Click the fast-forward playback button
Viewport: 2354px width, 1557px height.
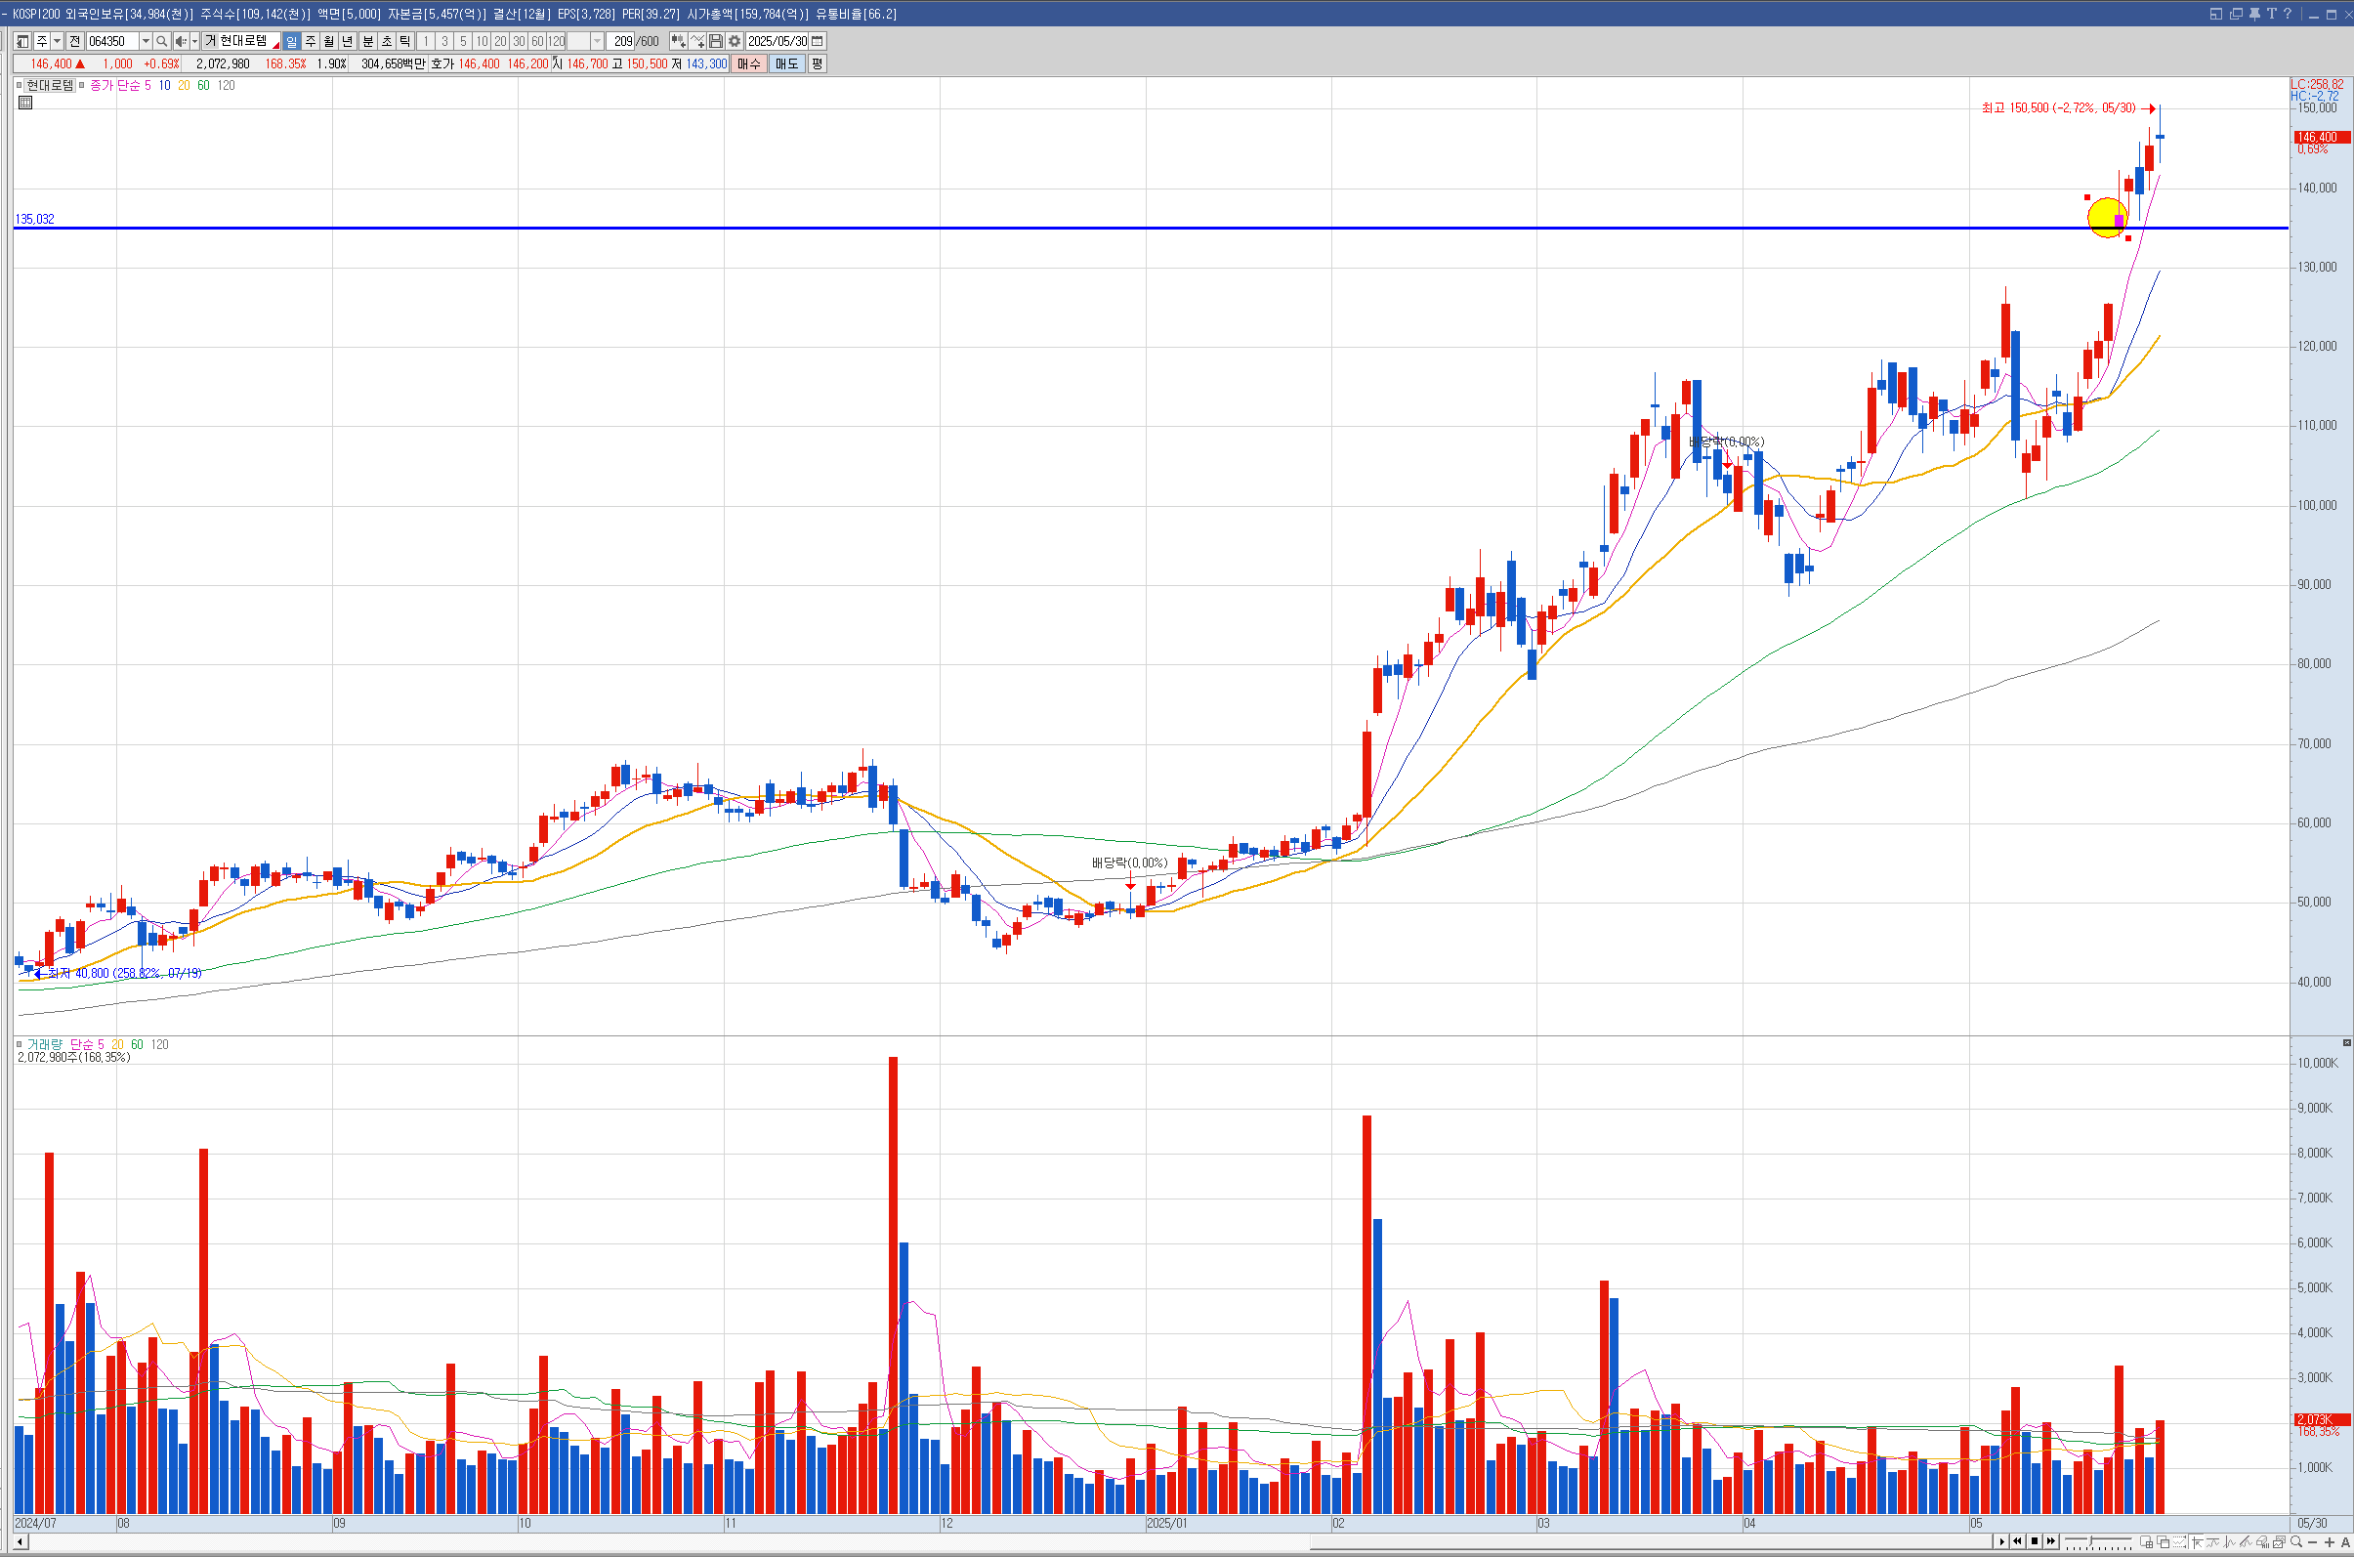[2051, 1541]
